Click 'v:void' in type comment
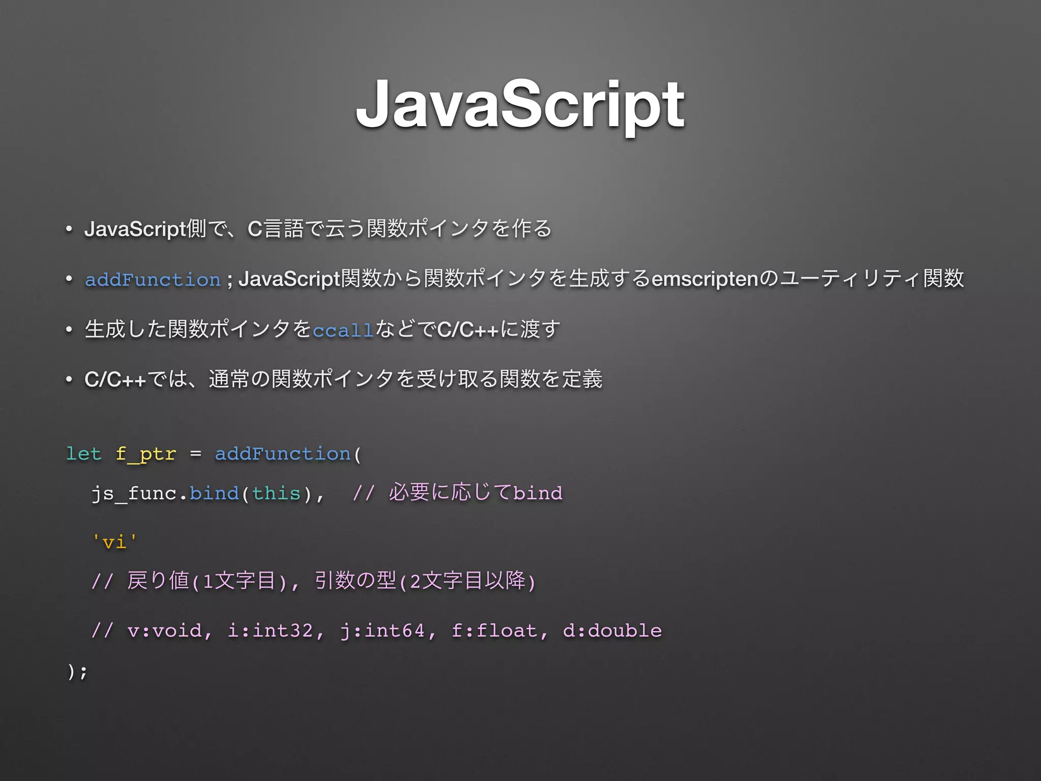The height and width of the screenshot is (781, 1041). click(164, 630)
